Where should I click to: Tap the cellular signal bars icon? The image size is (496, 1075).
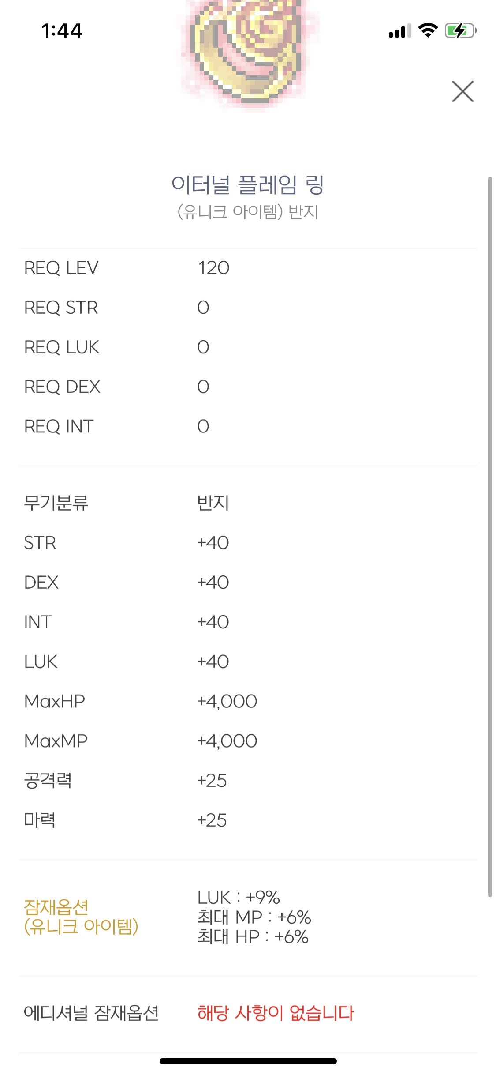point(399,31)
